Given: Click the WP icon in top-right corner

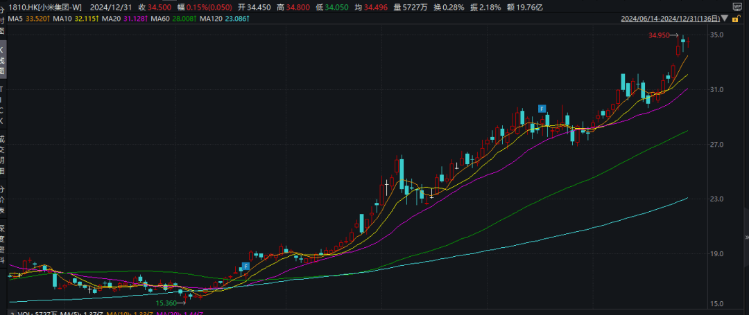Looking at the screenshot, I should click(x=738, y=6).
